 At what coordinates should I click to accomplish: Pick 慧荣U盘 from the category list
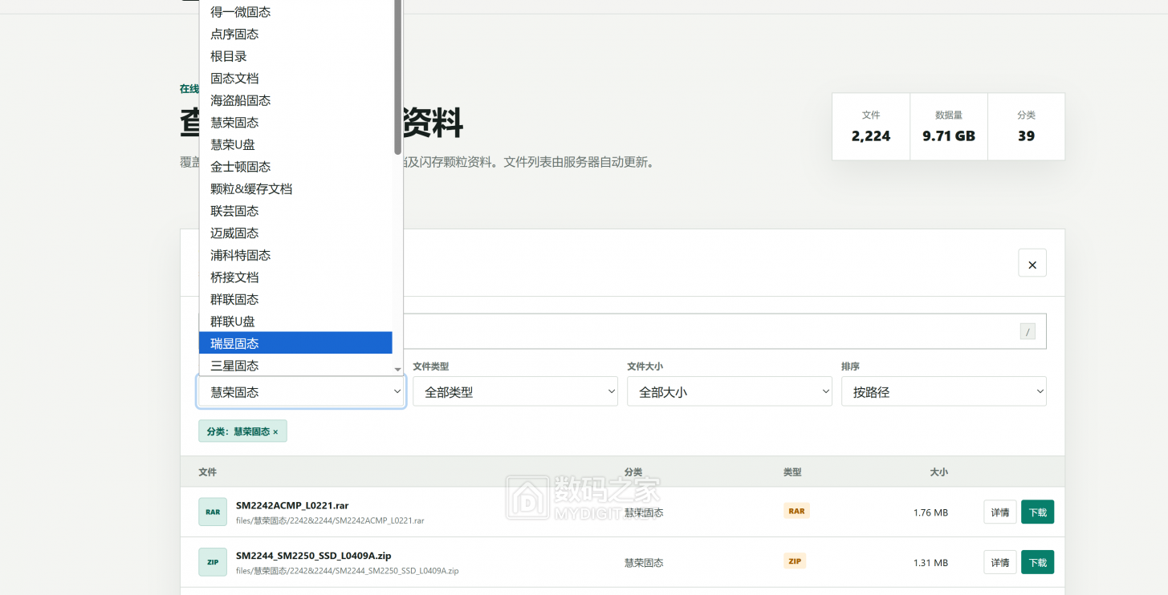click(295, 144)
